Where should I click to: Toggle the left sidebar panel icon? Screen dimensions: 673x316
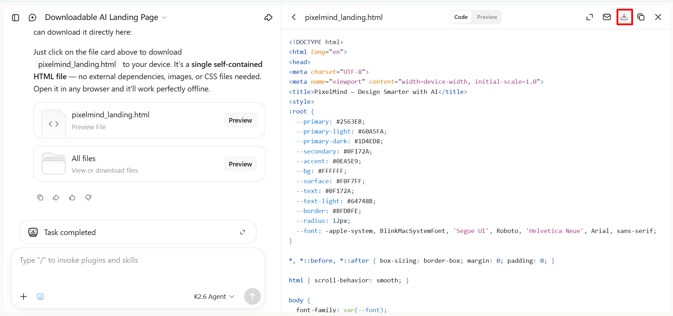tap(15, 18)
